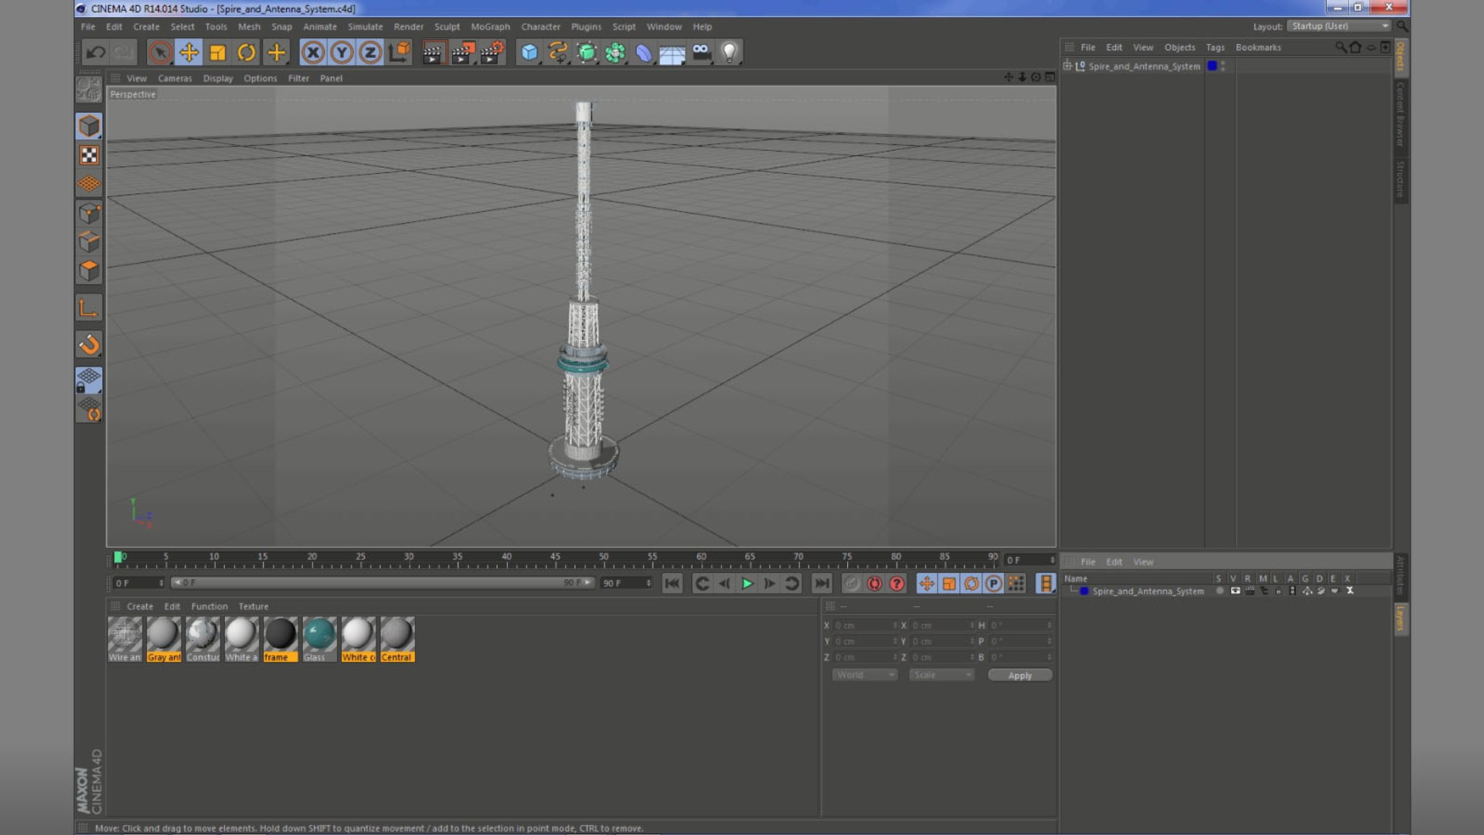The image size is (1484, 835).
Task: Click frame 45 on timeline ruler
Action: (555, 557)
